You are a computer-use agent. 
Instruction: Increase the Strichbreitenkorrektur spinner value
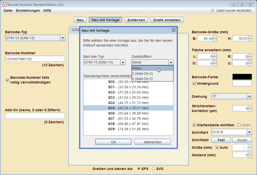(x=250, y=107)
